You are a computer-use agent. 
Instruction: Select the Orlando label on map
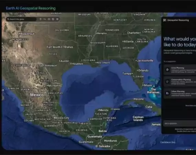click(143, 70)
